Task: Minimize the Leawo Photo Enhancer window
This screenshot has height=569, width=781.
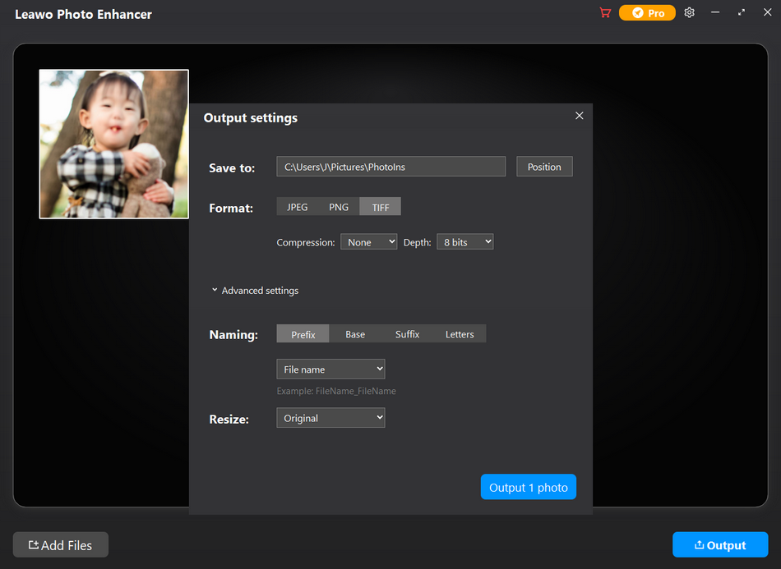Action: point(715,13)
